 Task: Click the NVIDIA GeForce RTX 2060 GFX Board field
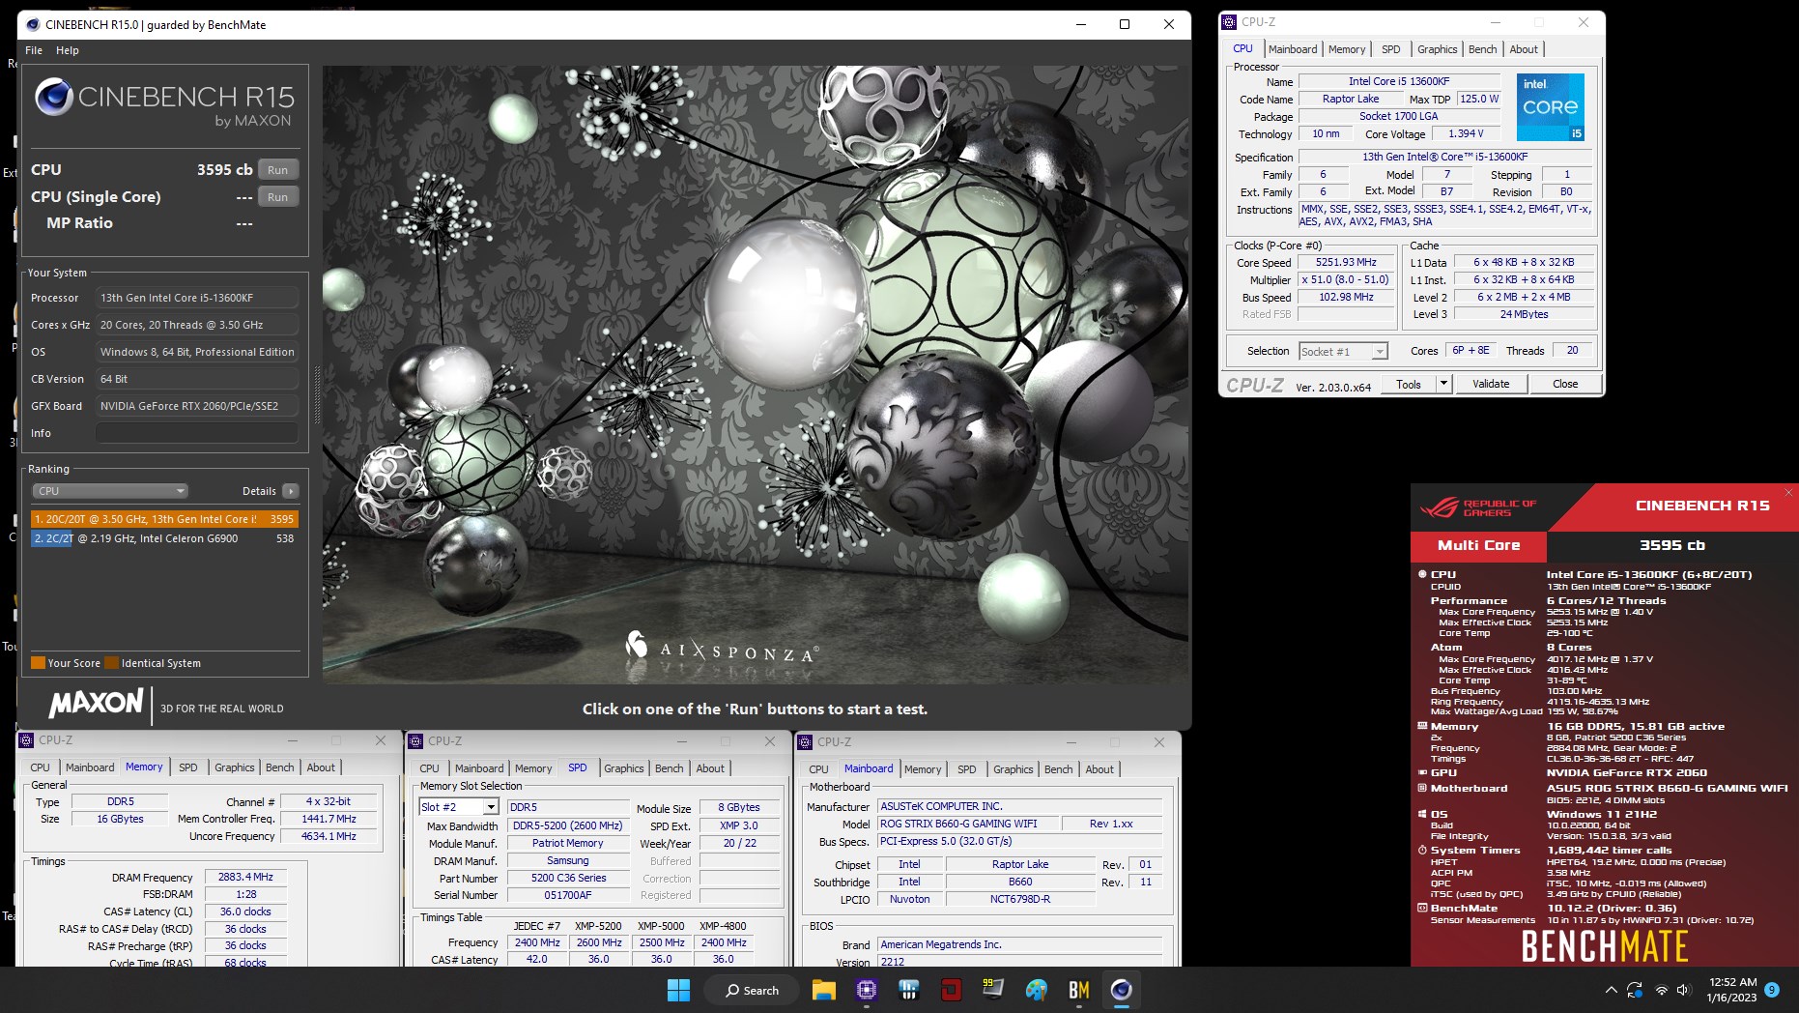pos(197,406)
